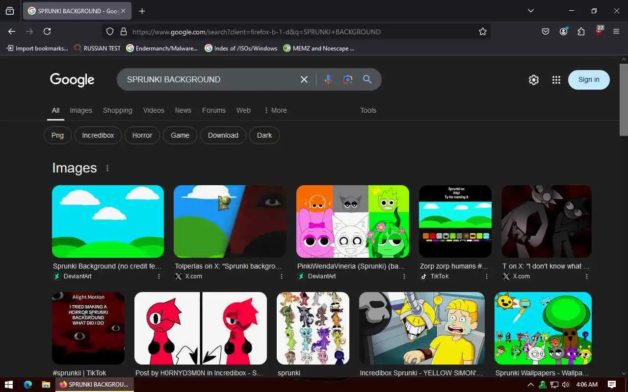This screenshot has width=628, height=392.
Task: Open the PinkiWendaVineria image thumbnail
Action: (x=353, y=221)
